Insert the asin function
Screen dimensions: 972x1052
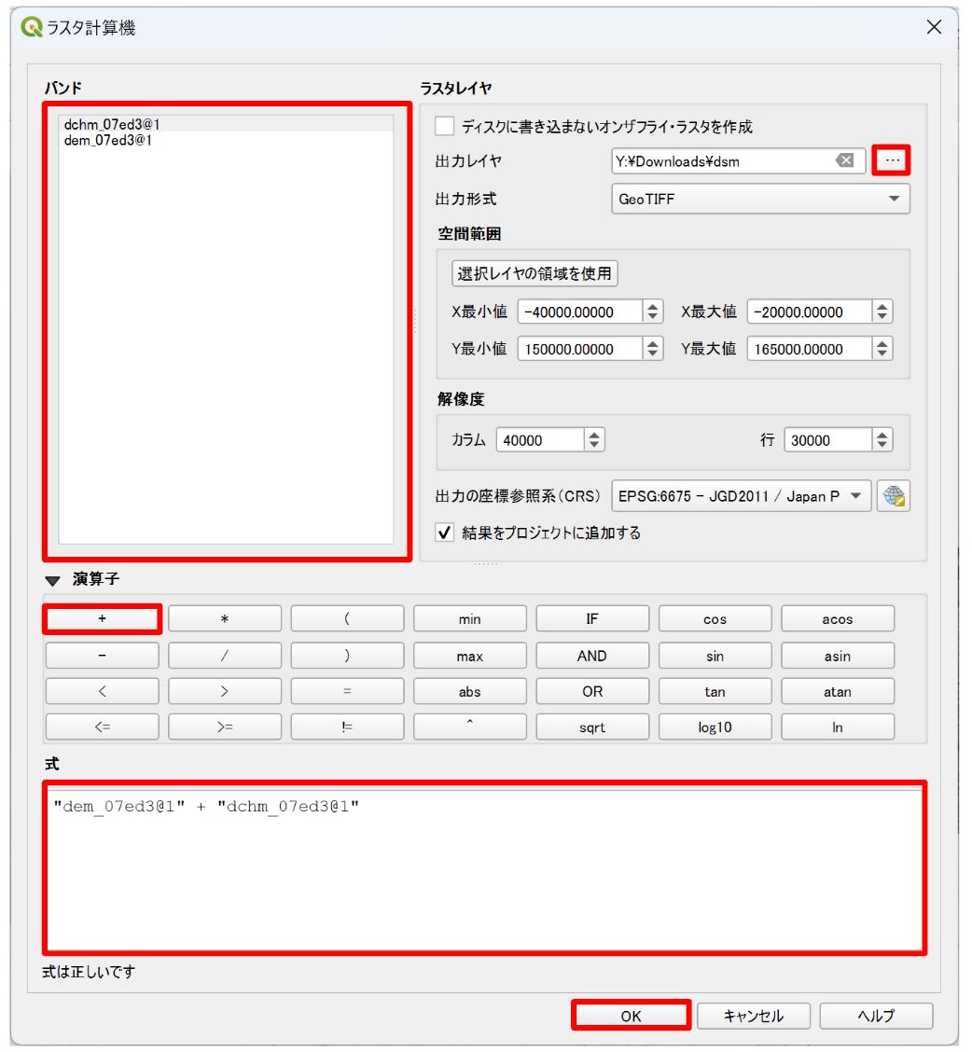tap(838, 656)
